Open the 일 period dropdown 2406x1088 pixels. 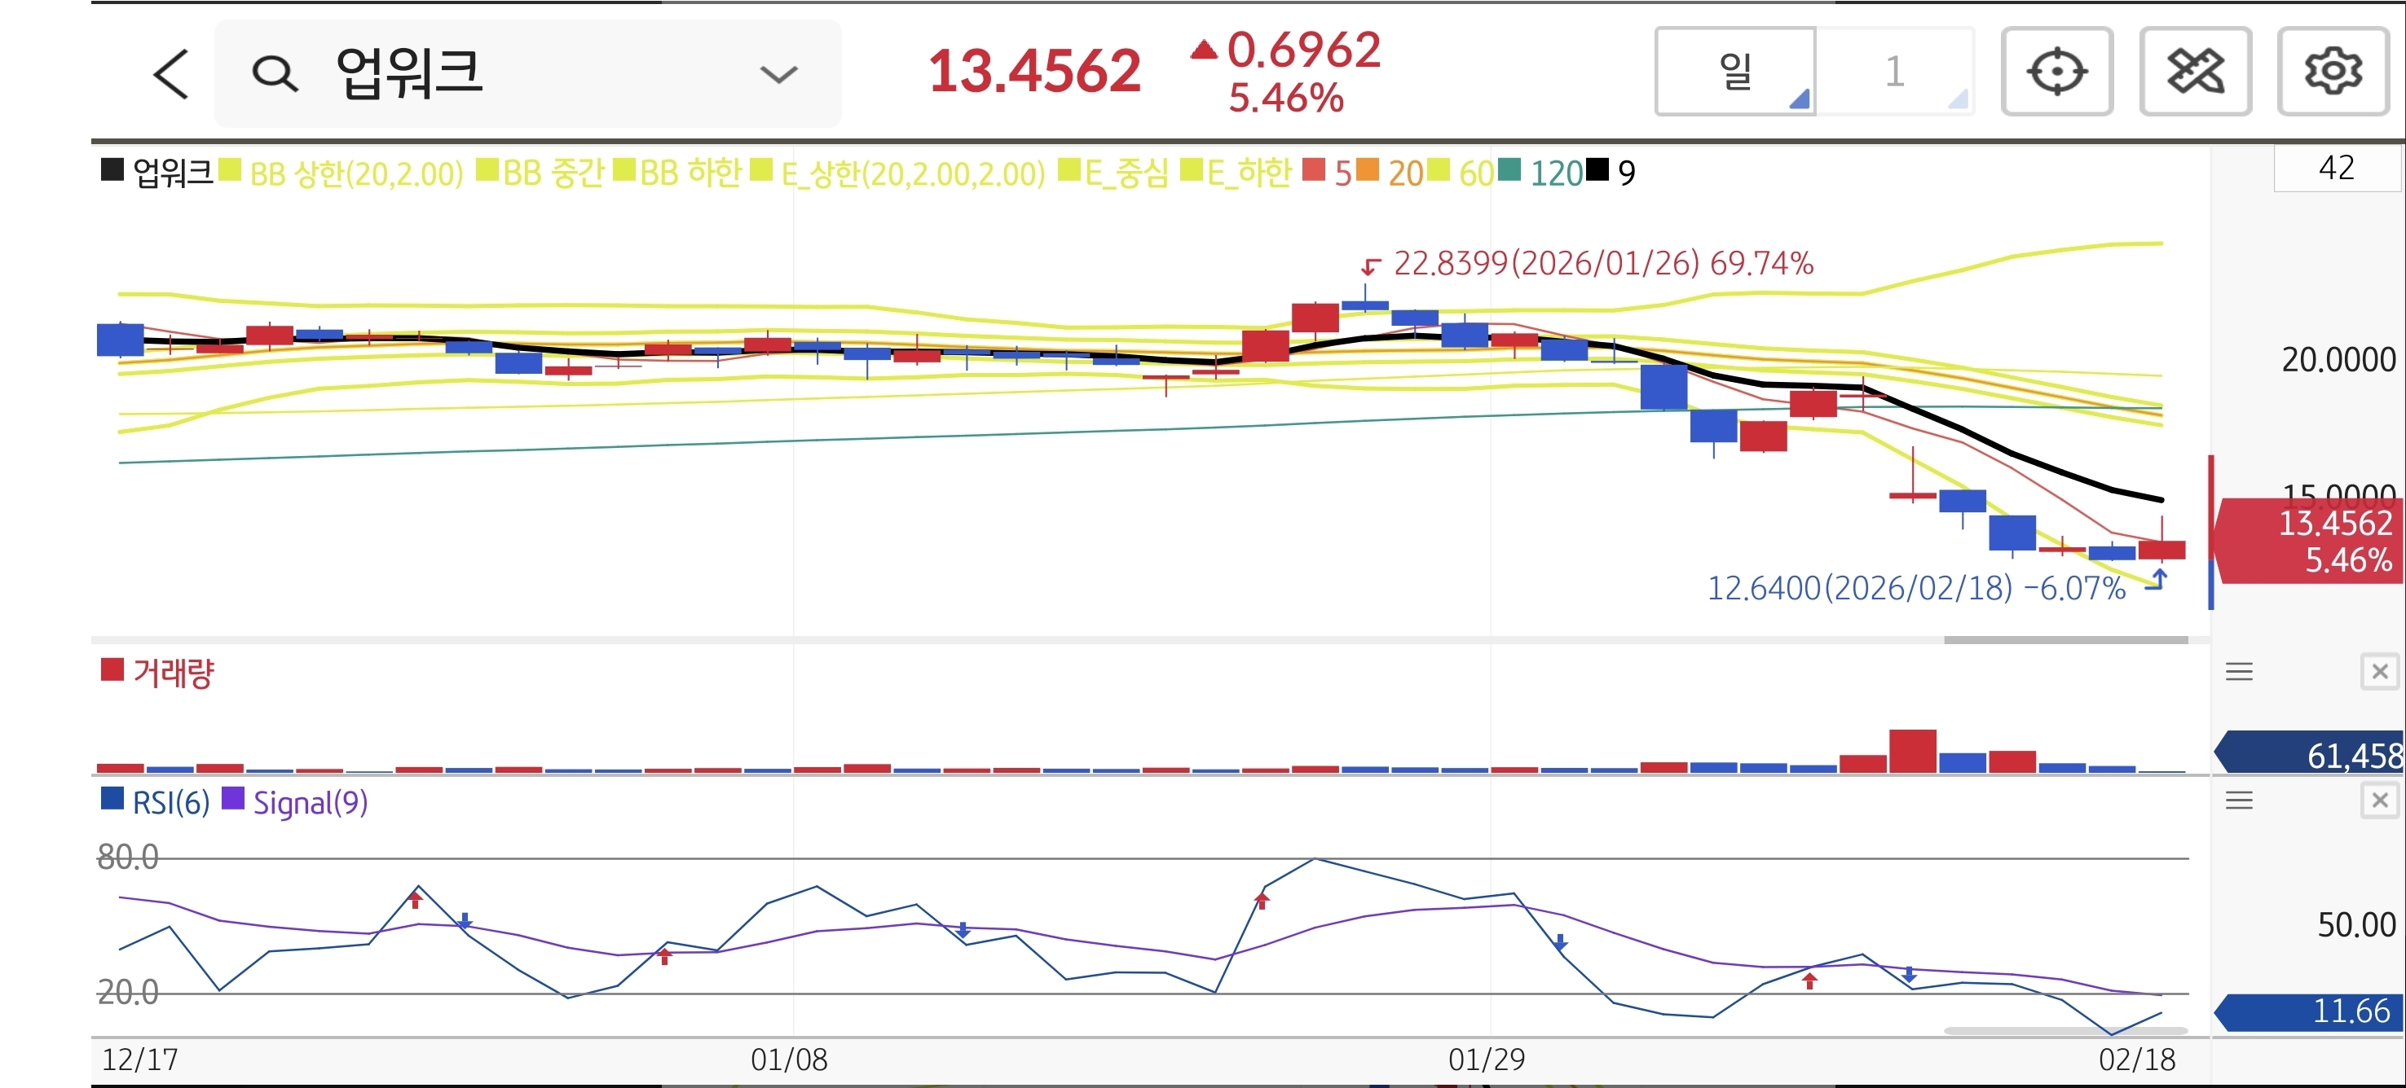pos(1735,72)
